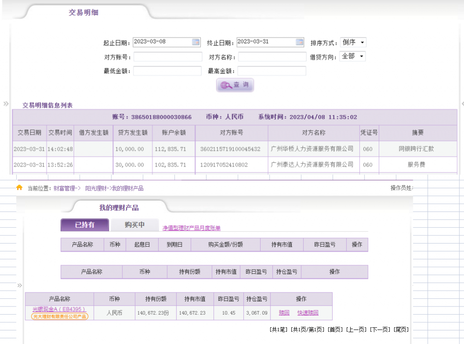Switch to the 购买中 tab
This screenshot has width=464, height=344.
point(135,225)
